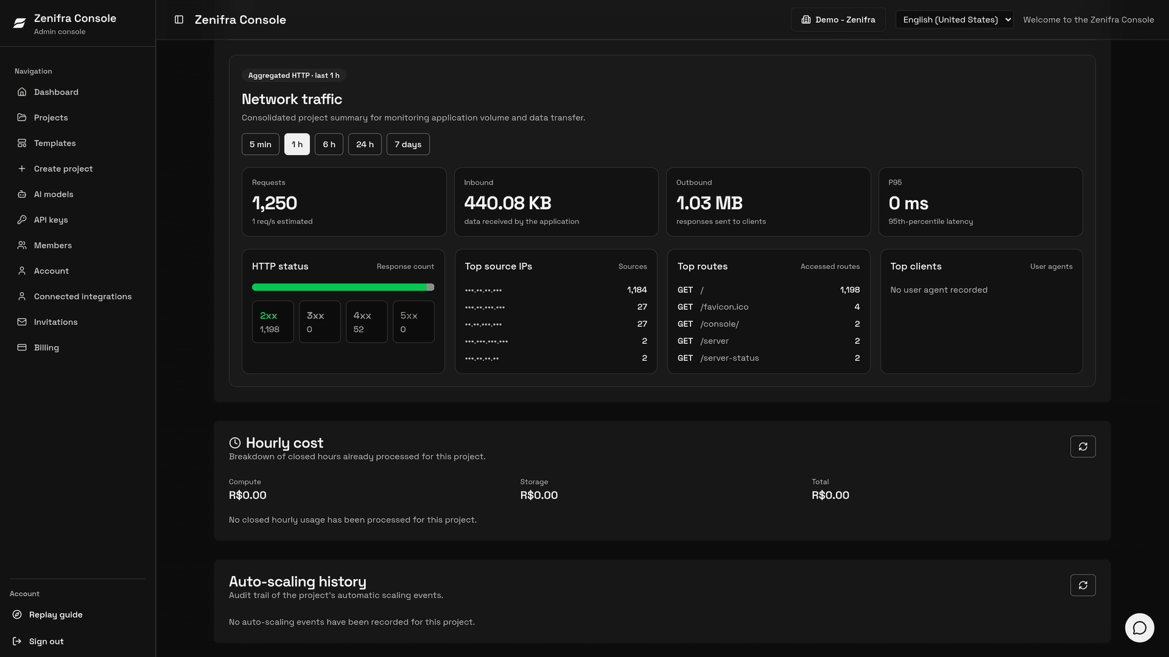Click the Members people icon
Image resolution: width=1169 pixels, height=657 pixels.
click(22, 245)
